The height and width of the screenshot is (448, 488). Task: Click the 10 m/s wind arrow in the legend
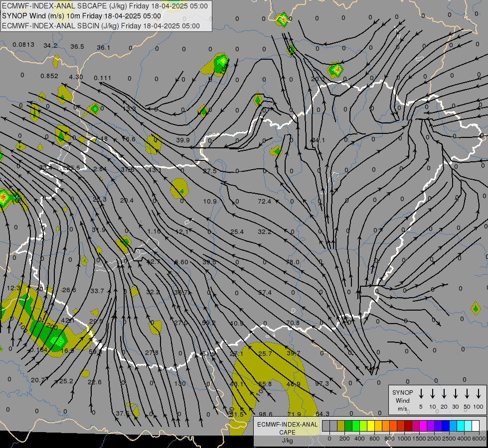click(x=432, y=394)
